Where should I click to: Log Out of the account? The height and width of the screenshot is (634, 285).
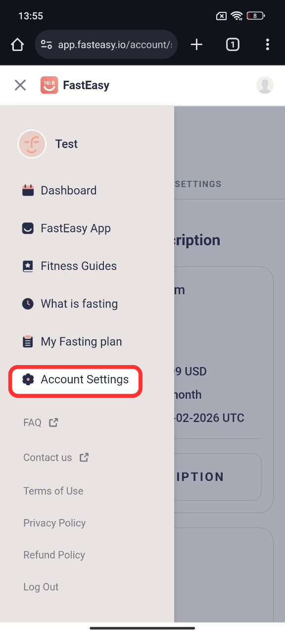click(41, 587)
